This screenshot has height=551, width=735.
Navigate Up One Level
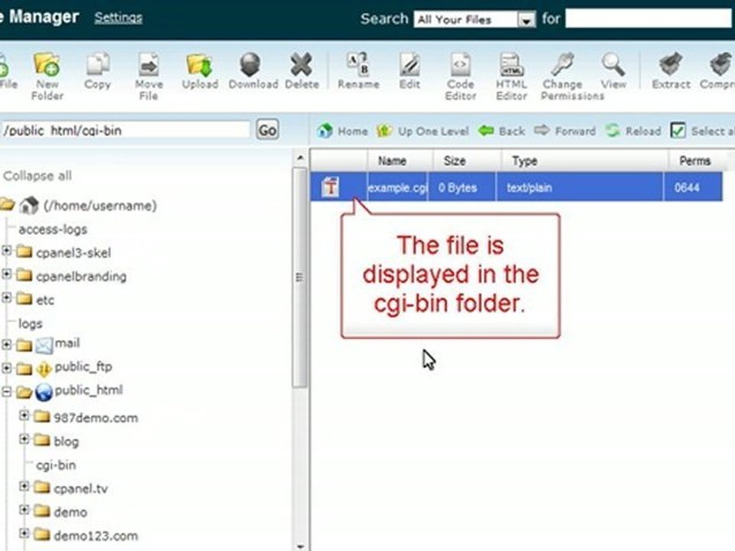point(423,131)
